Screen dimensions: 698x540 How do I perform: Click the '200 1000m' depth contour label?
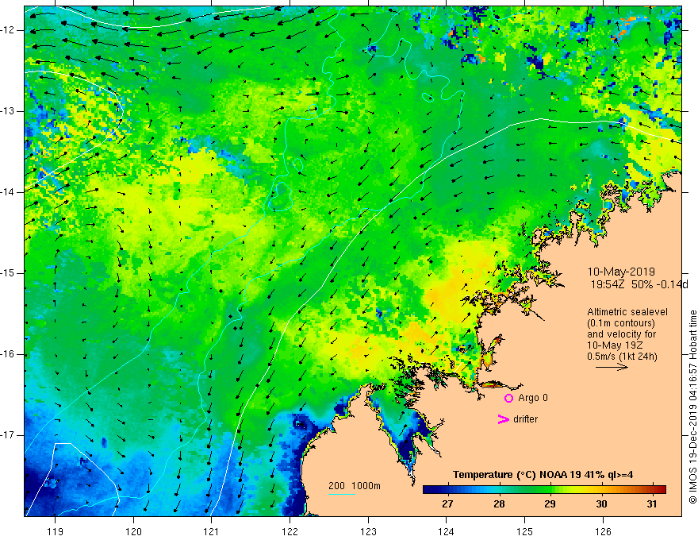click(355, 486)
